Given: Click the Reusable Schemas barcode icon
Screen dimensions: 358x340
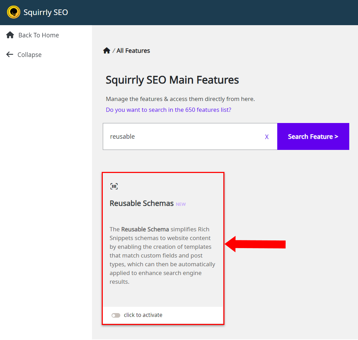Looking at the screenshot, I should tap(114, 186).
